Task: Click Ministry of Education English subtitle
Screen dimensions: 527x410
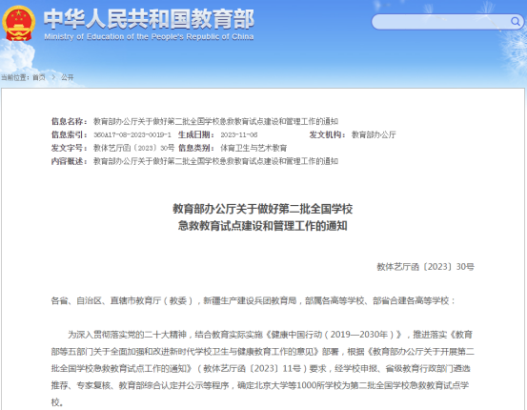Action: coord(149,36)
